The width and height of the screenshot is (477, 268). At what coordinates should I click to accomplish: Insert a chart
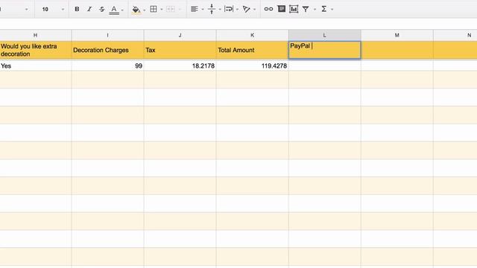pyautogui.click(x=294, y=9)
